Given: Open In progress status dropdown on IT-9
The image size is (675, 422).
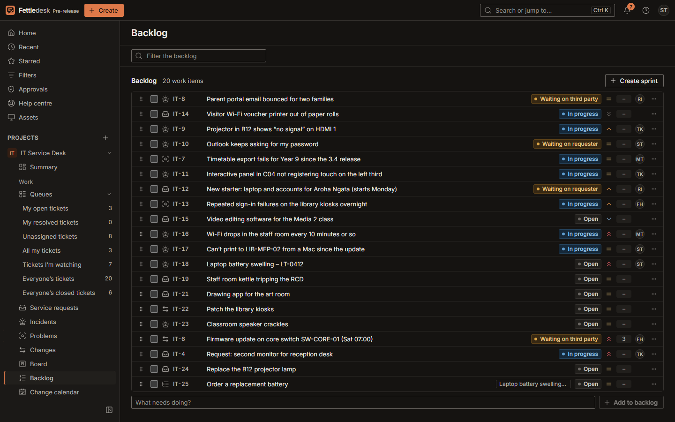Looking at the screenshot, I should coord(580,129).
